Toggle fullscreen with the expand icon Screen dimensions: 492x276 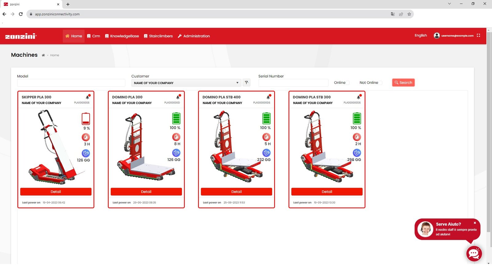[x=478, y=36]
